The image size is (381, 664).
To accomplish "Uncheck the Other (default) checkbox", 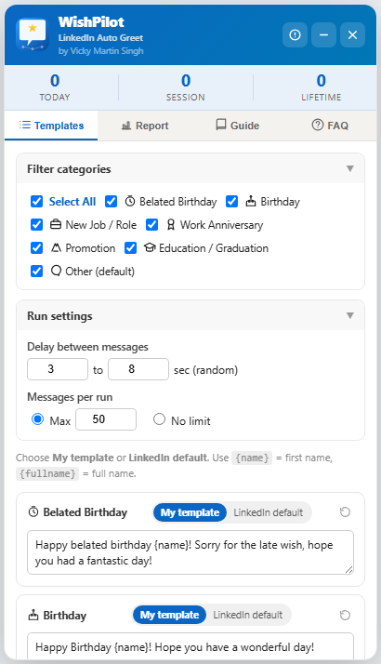I will (x=37, y=271).
